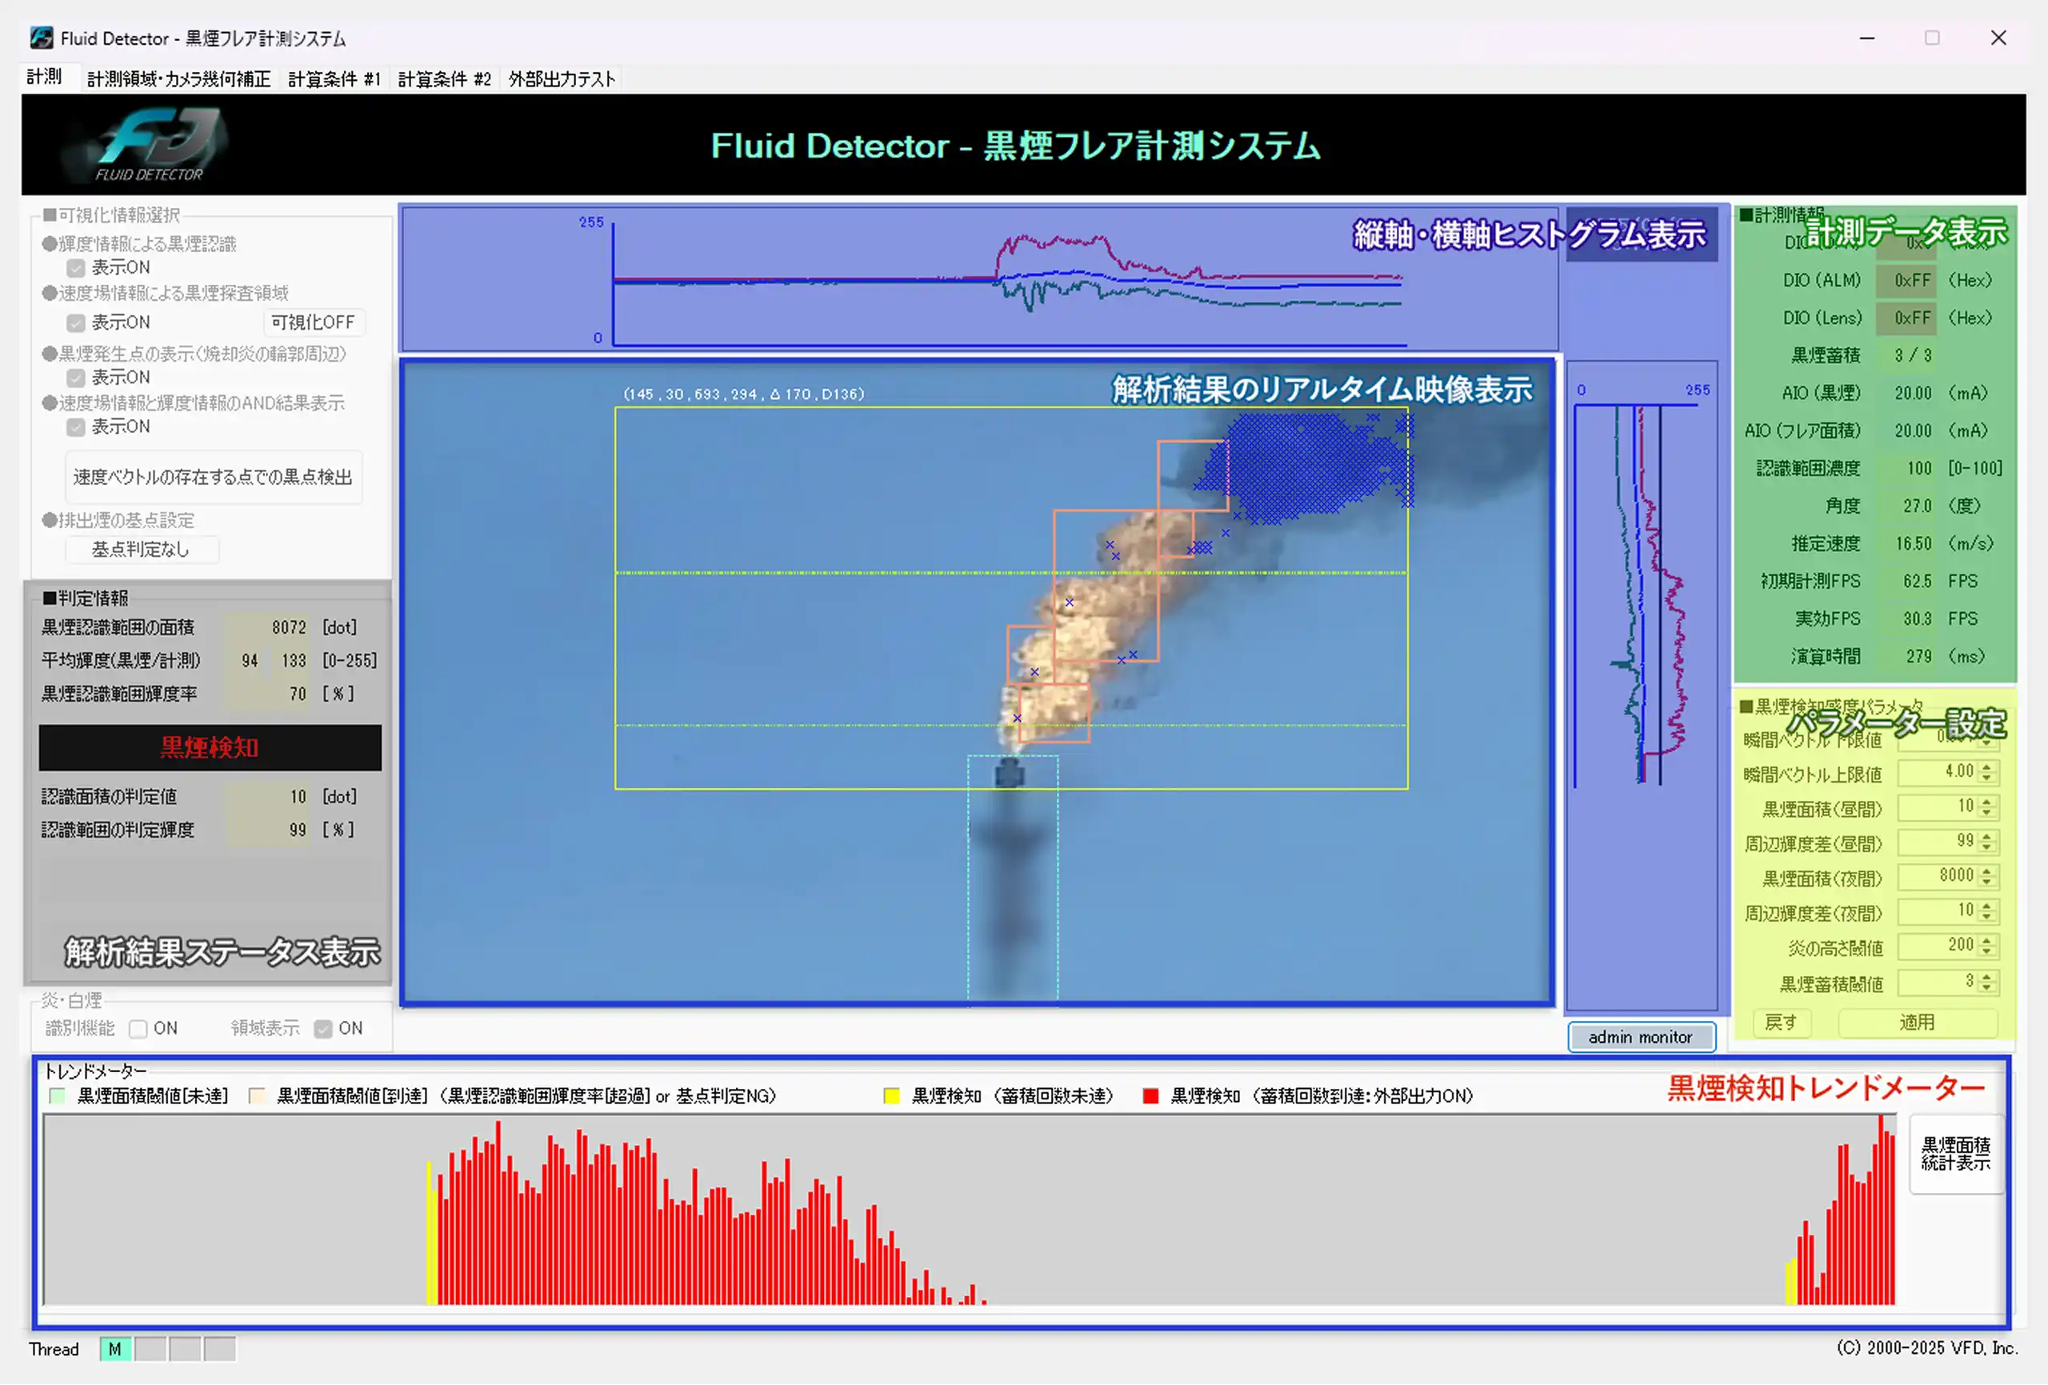
Task: Toggle 表示ON under 黒煙発生点の表示
Action: point(76,378)
